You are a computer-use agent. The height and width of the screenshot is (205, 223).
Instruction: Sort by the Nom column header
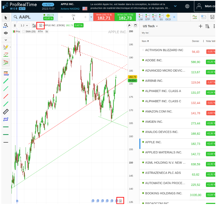tap(145, 41)
